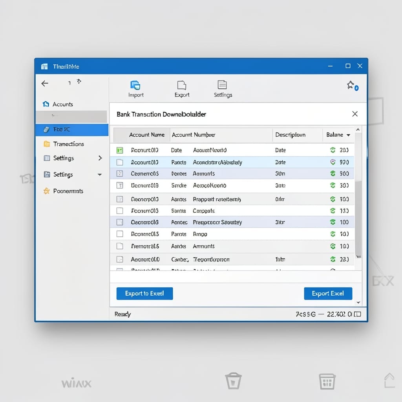Click the scrollbar up arrow
The image size is (402, 402).
[x=358, y=130]
